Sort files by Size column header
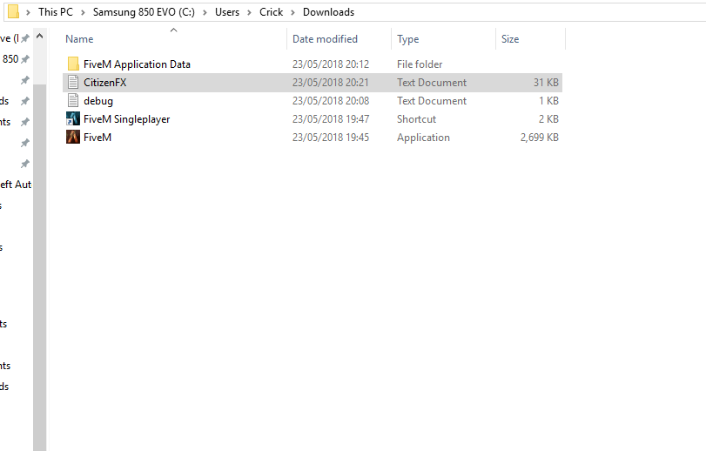Image resolution: width=706 pixels, height=451 pixels. pyautogui.click(x=509, y=39)
